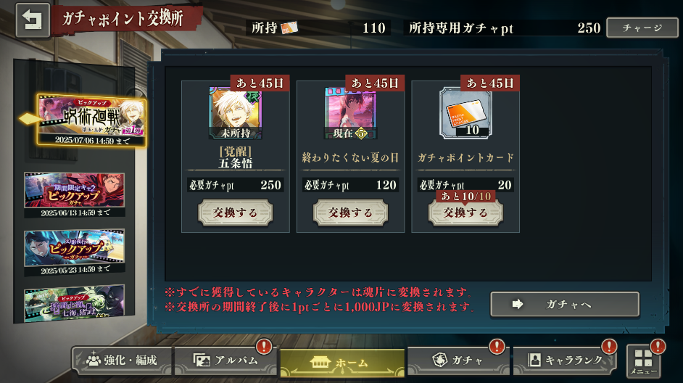Choose the banner ending 2025/05/23
683x383 pixels.
75,252
